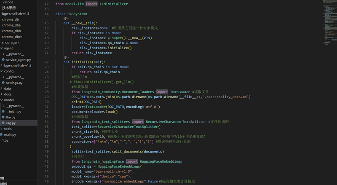This screenshot has width=337, height=185.
Task: Click line number 14 in gutter
Action: pos(47,14)
